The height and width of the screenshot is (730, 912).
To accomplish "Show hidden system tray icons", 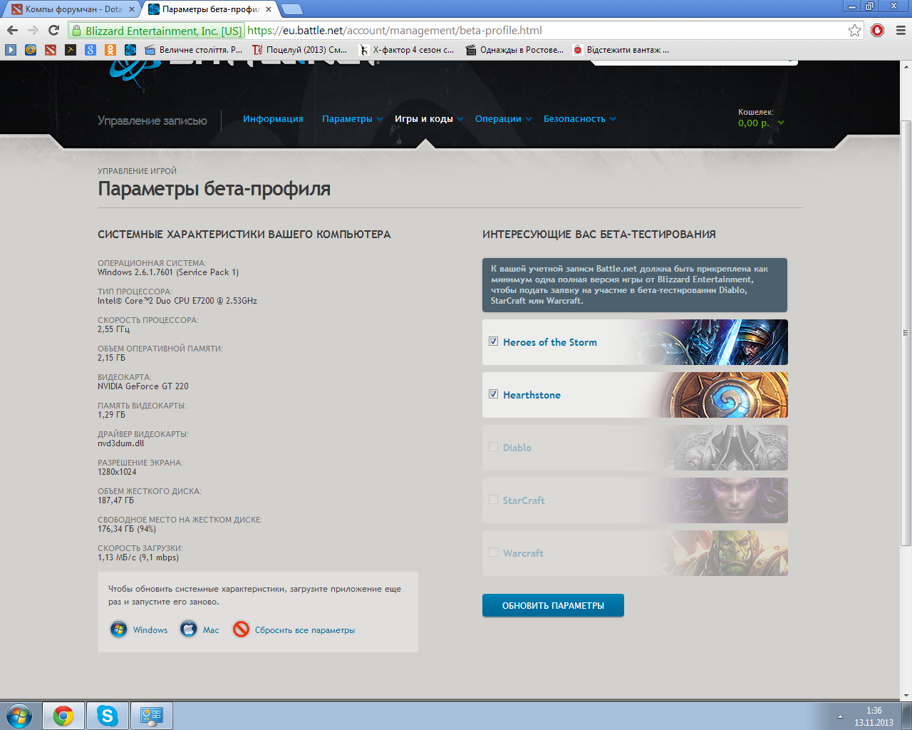I will click(x=840, y=716).
